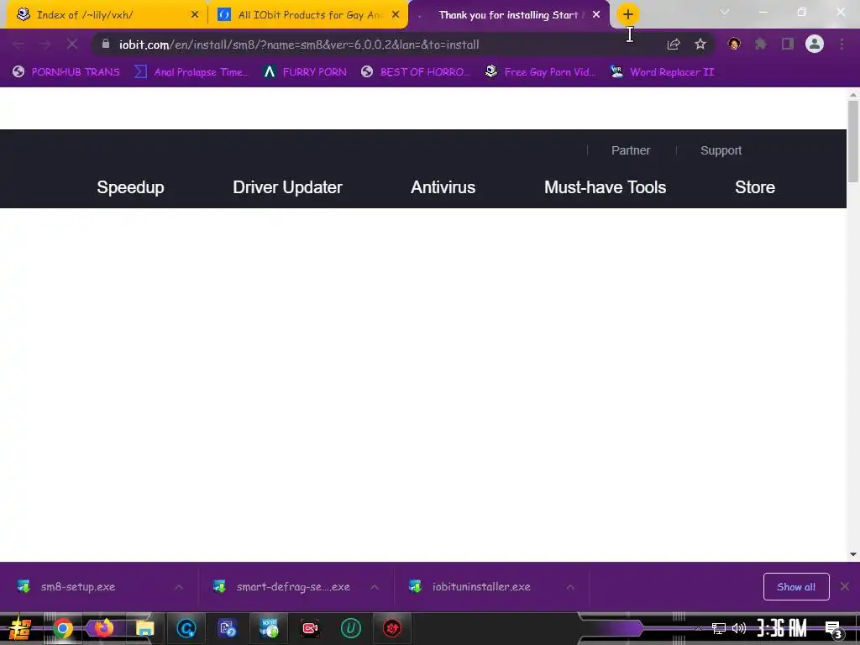
Task: Expand options for the iobituninstaller.exe download
Action: [x=570, y=587]
